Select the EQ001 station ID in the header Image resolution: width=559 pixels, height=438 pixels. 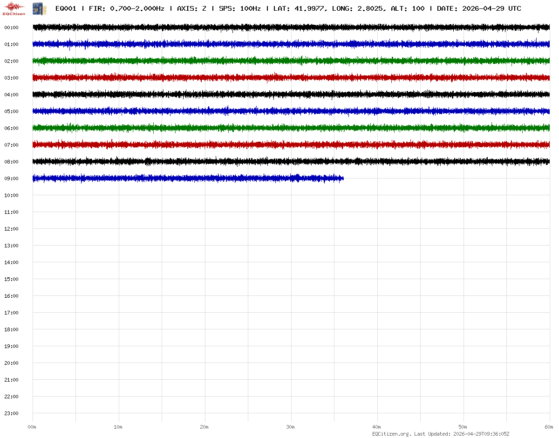pos(66,9)
